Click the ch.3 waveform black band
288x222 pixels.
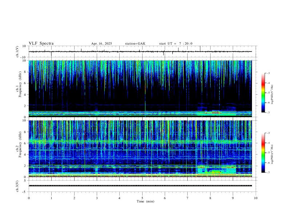click(x=140, y=186)
